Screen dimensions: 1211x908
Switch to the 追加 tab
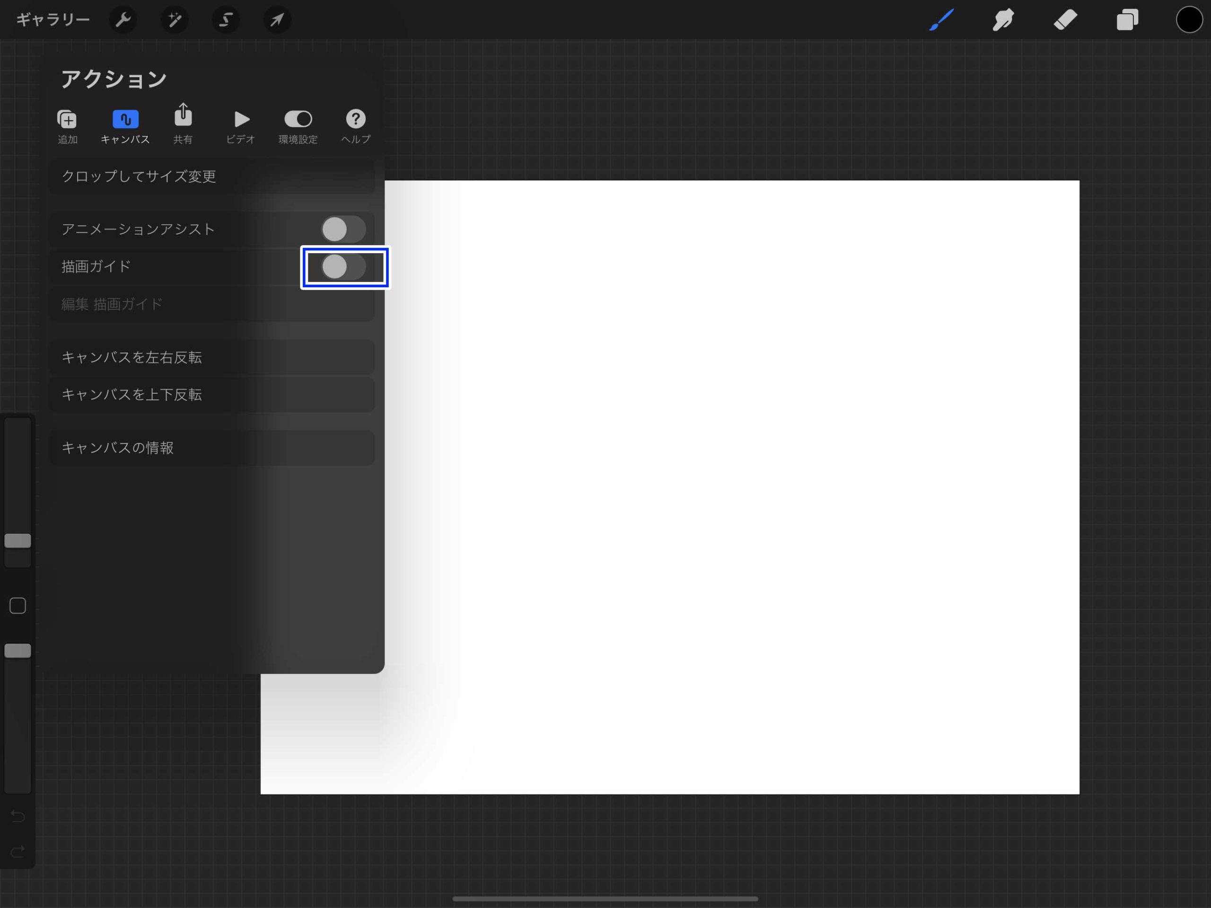67,126
